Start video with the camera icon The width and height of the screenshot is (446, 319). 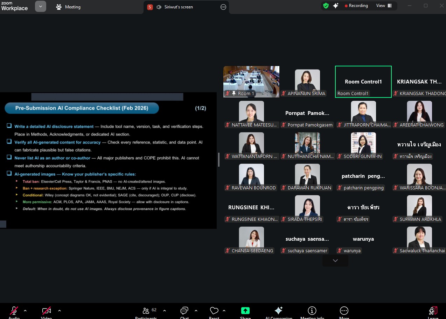click(x=47, y=311)
